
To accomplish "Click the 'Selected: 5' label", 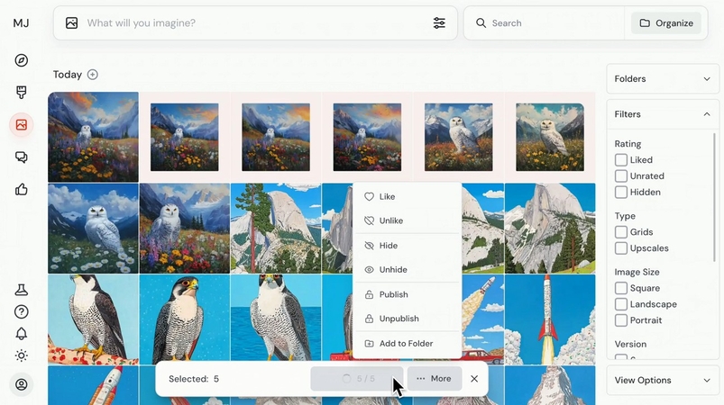I will pyautogui.click(x=194, y=379).
